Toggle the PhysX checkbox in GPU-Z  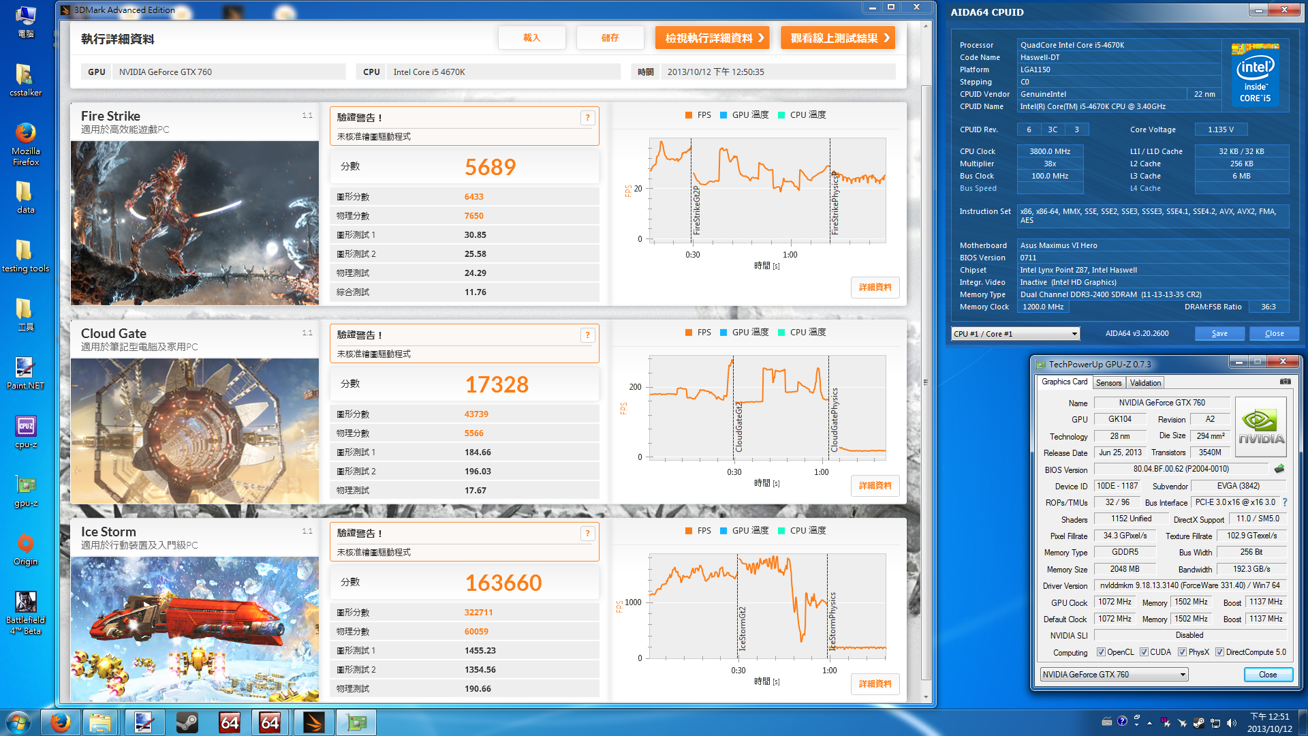[x=1182, y=652]
